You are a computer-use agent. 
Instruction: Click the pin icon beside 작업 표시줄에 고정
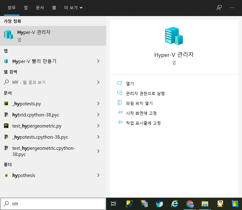pos(120,122)
